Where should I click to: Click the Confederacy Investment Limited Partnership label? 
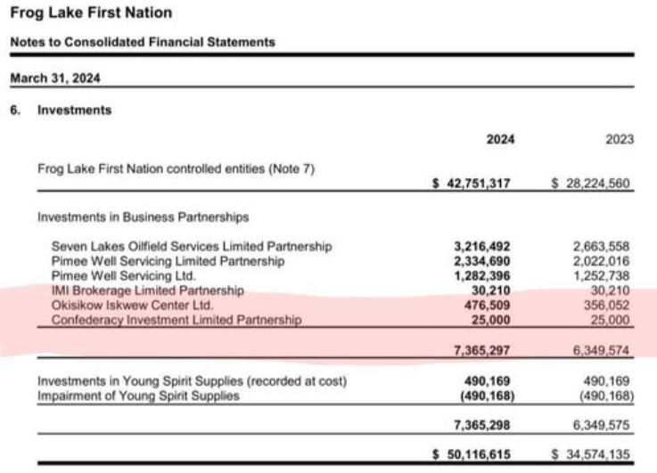(x=177, y=320)
